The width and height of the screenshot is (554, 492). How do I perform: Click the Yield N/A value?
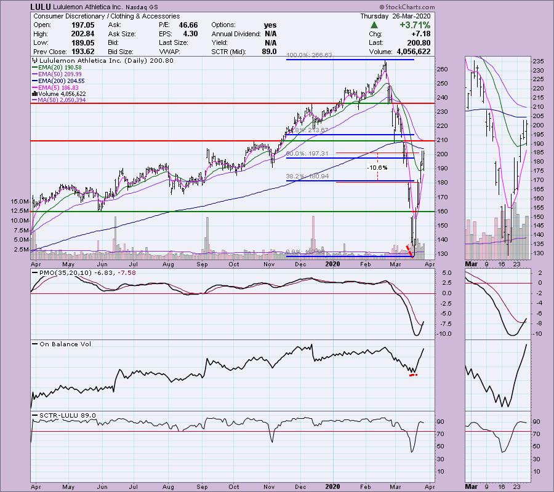tap(271, 42)
